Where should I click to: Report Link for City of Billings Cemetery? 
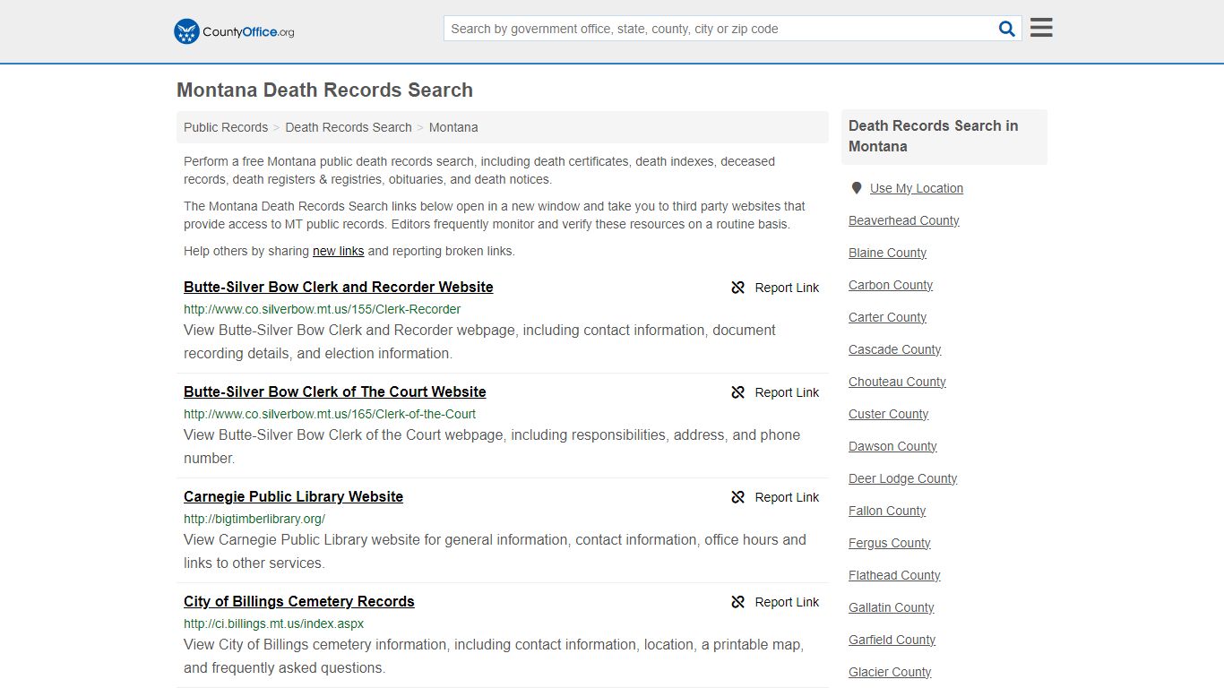click(775, 602)
